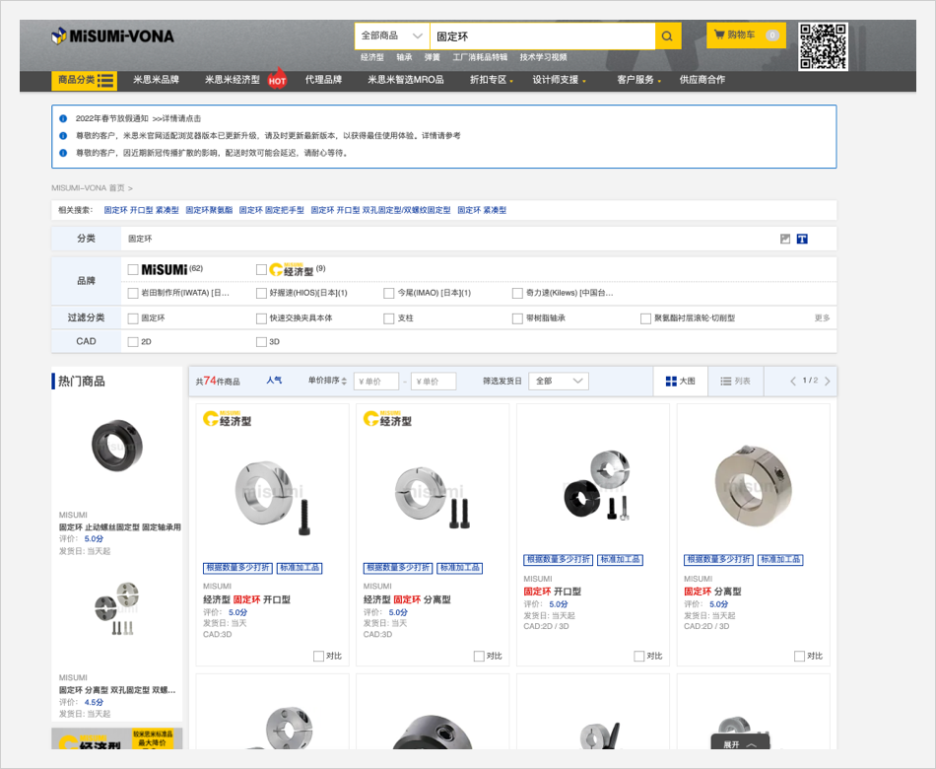Check the MiSUMi brand checkbox
The image size is (936, 769).
click(x=133, y=269)
